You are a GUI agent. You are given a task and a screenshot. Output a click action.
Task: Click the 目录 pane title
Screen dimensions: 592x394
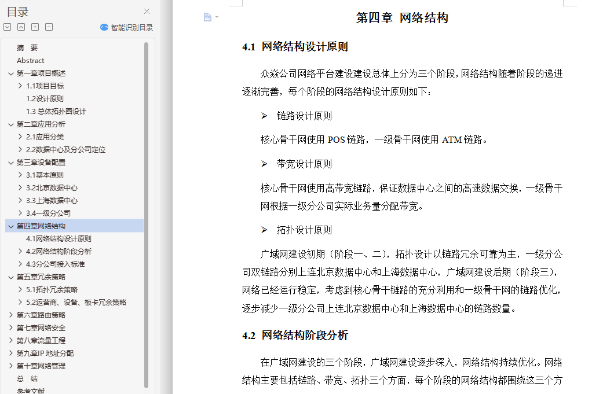pyautogui.click(x=18, y=12)
